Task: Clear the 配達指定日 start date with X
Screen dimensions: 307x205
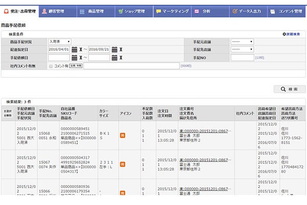Action: click(x=80, y=50)
